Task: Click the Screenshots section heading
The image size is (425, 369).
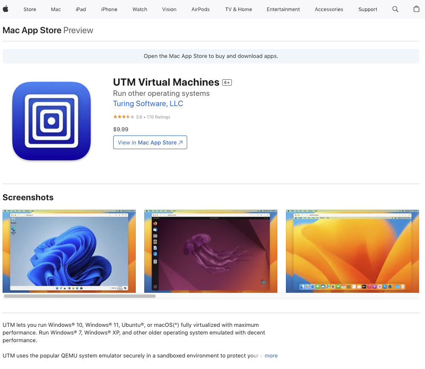Action: coord(28,197)
